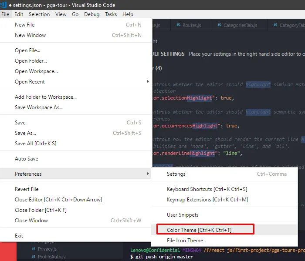This screenshot has width=305, height=261.
Task: Click Exit in the File menu
Action: point(76,236)
